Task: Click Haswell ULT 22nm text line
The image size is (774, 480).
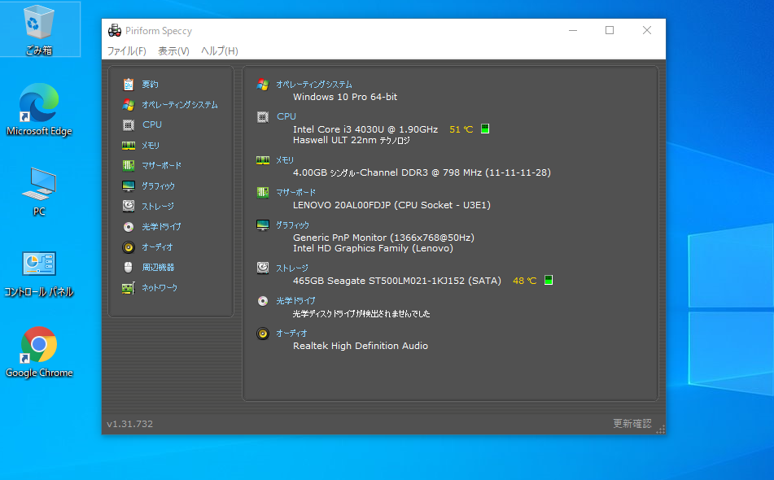Action: tap(352, 141)
